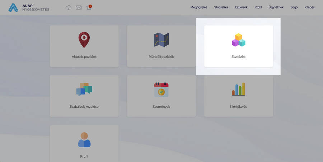Open the person Profil tile icon
The width and height of the screenshot is (323, 162).
pos(84,140)
